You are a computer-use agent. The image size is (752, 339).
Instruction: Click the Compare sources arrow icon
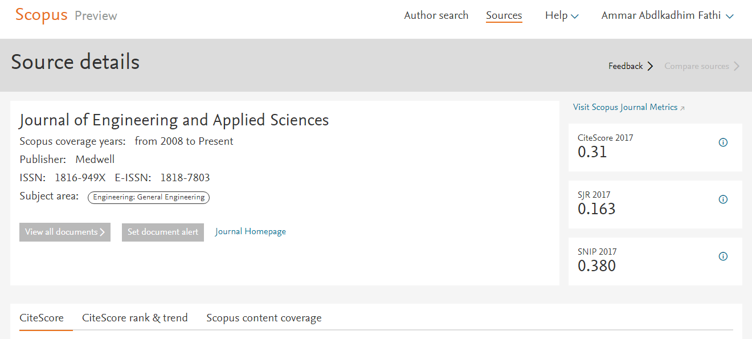[x=737, y=66]
